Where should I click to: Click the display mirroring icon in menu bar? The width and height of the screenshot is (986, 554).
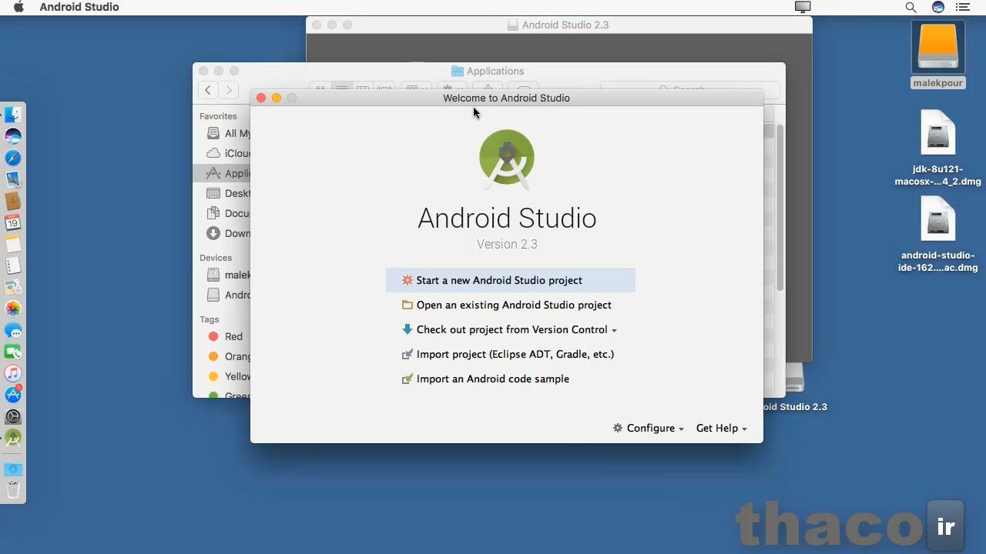click(x=803, y=7)
